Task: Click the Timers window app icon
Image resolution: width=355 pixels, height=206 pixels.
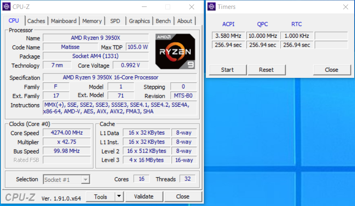Action: click(212, 6)
